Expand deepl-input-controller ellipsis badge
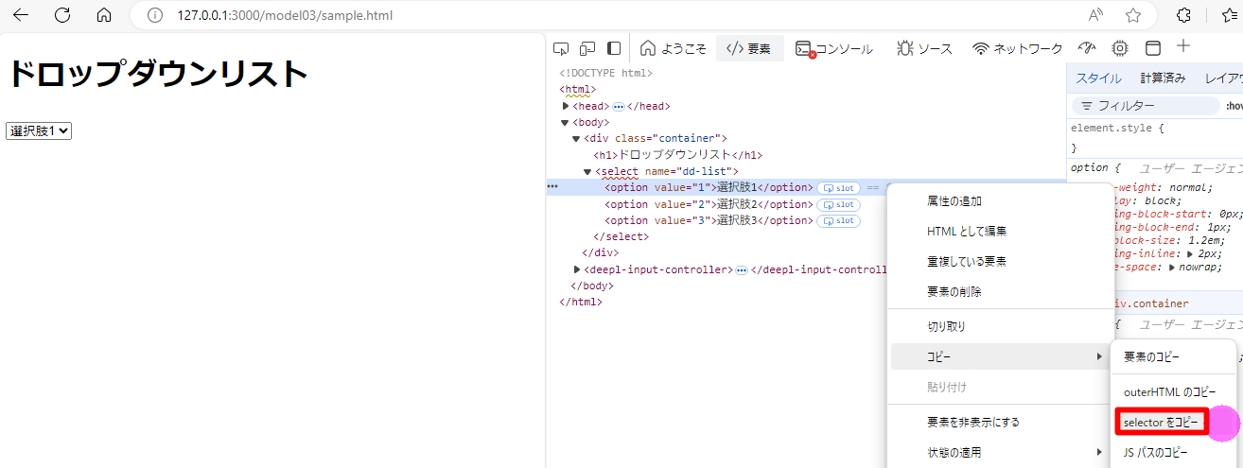The height and width of the screenshot is (468, 1243). [743, 270]
